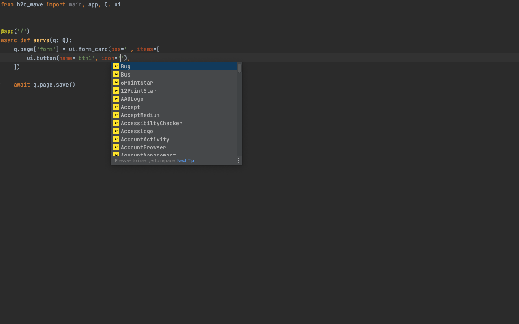
Task: Select the Bus completion suggestion
Action: [126, 75]
